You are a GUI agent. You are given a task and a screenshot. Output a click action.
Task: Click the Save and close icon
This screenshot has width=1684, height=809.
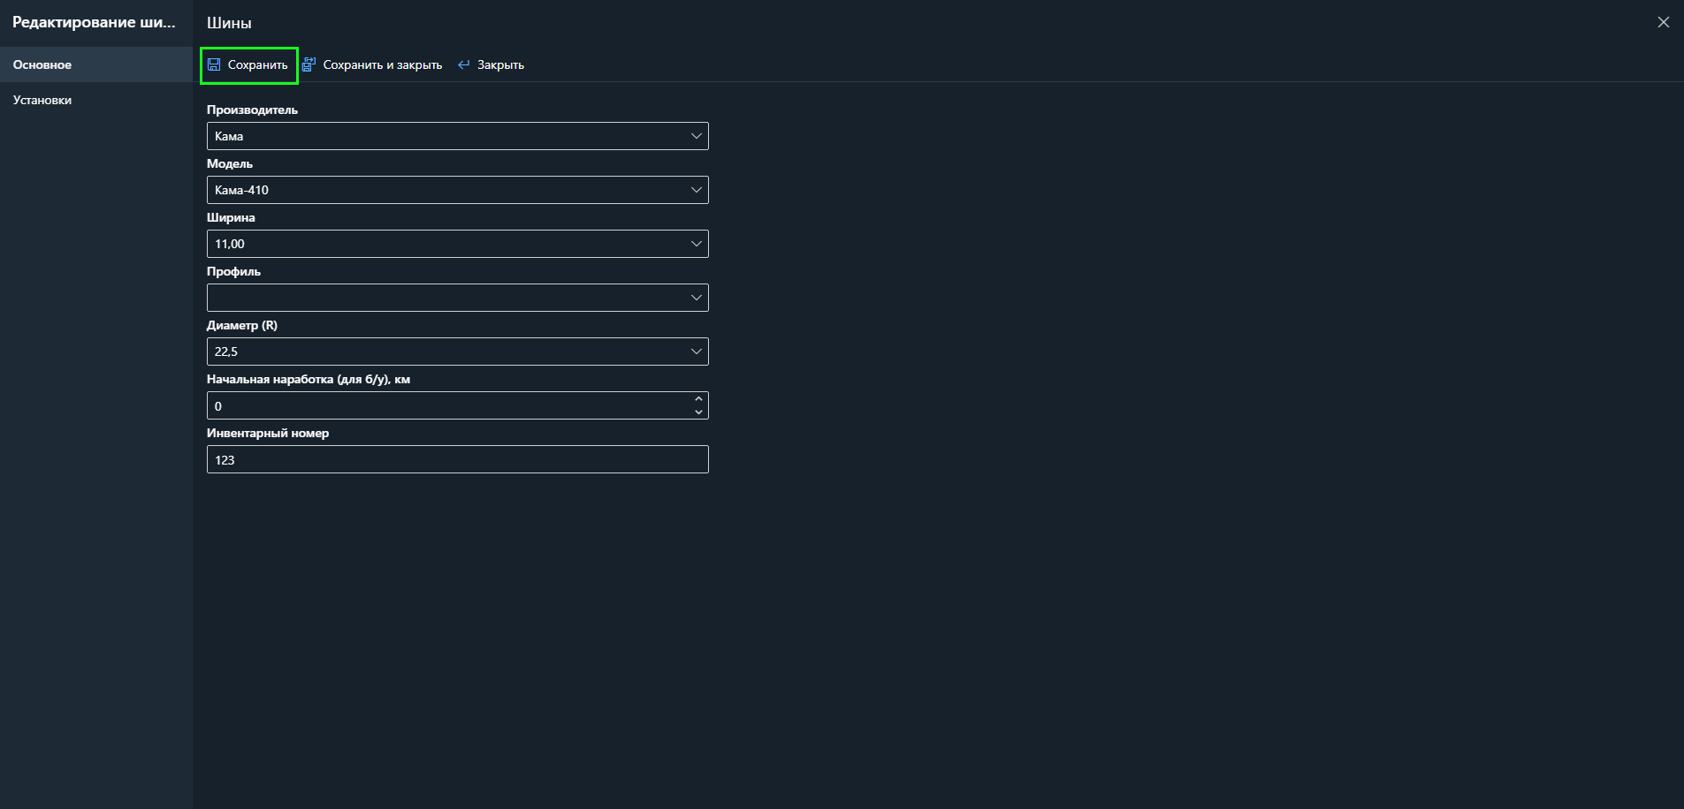point(309,64)
